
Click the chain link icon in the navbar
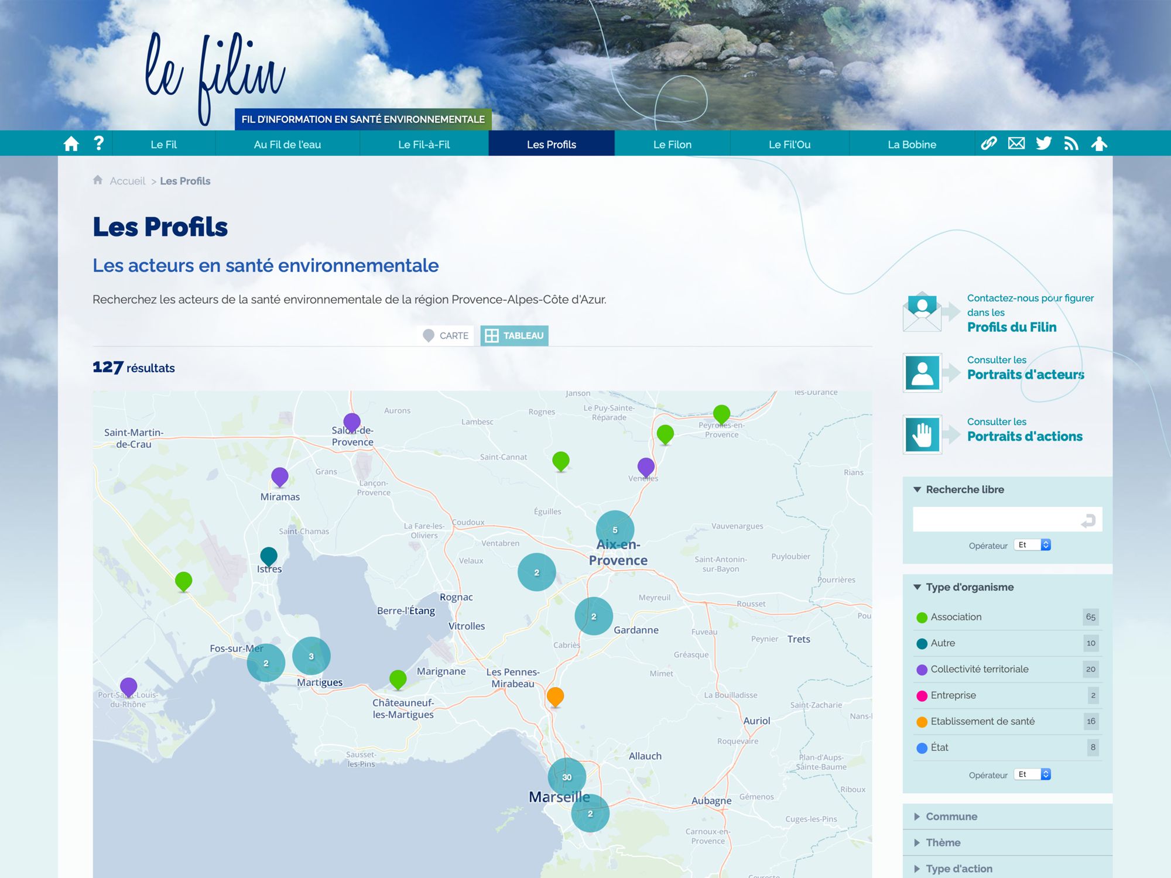click(x=989, y=143)
